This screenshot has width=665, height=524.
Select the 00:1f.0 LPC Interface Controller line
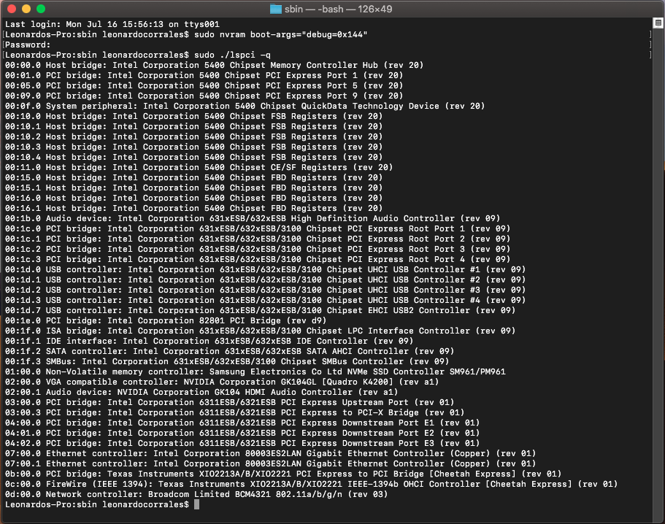[x=261, y=331]
